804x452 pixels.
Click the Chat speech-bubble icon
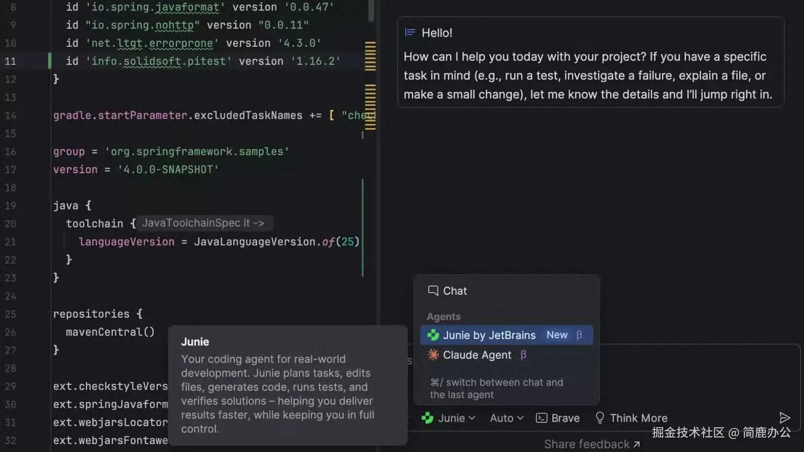pos(433,290)
